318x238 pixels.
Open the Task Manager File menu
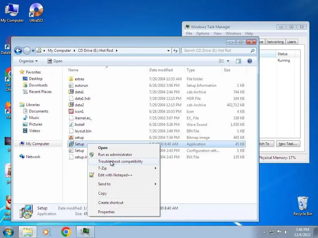[189, 33]
